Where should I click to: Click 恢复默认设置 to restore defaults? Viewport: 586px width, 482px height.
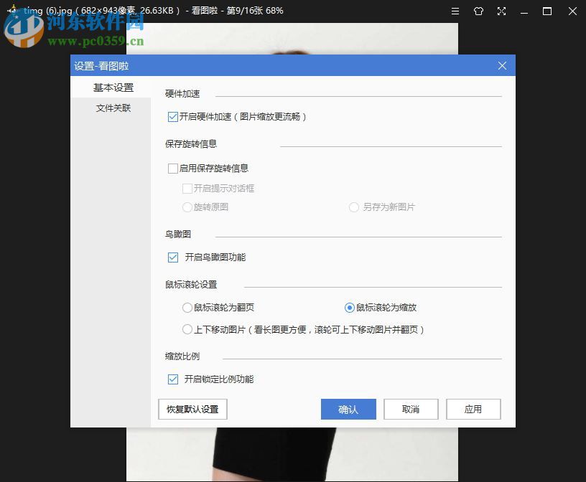tap(192, 409)
